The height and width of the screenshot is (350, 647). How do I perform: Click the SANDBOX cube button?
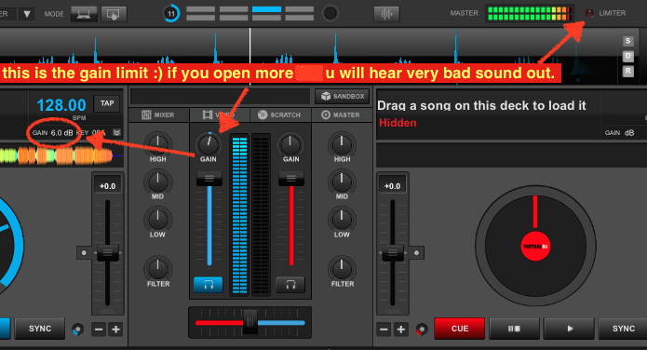[342, 97]
